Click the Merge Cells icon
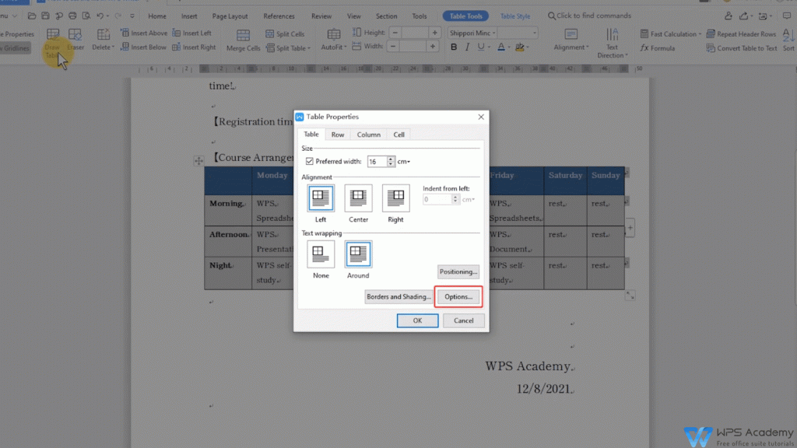The height and width of the screenshot is (448, 797). tap(243, 35)
